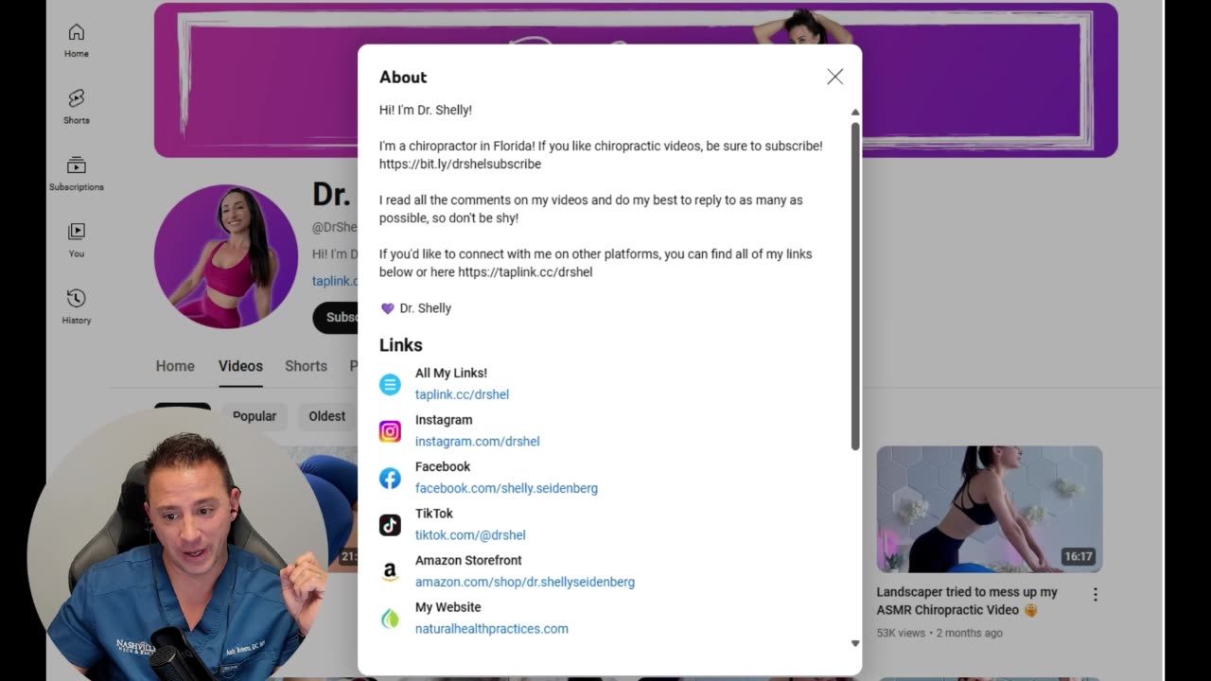Click the TikTok logo icon
Screen dimensions: 1211x681
390,525
